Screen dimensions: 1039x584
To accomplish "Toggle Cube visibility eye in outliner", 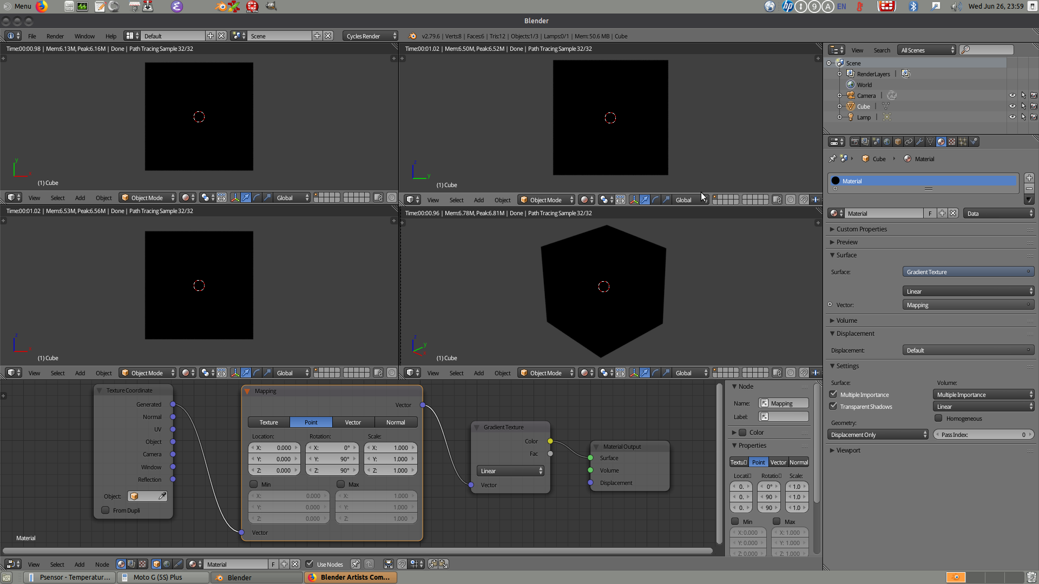I will (x=1012, y=107).
